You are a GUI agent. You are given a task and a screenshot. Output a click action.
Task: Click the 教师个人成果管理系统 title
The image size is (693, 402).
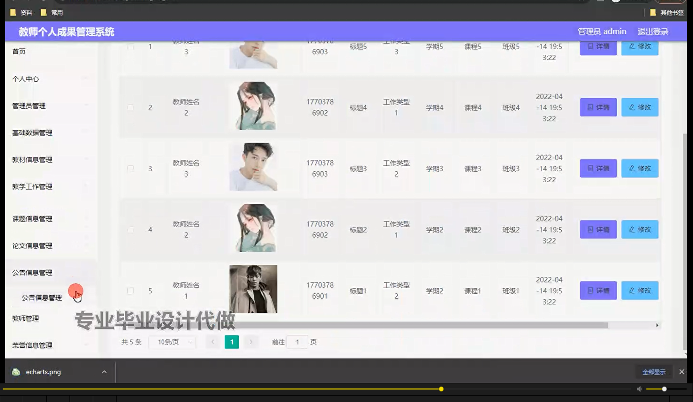(66, 32)
